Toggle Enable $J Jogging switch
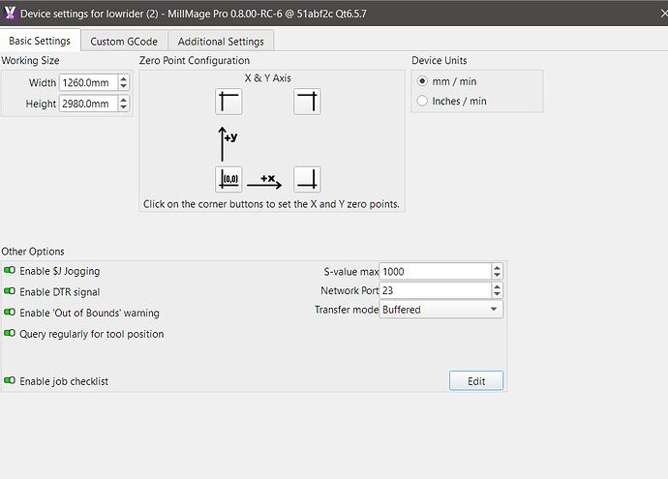Screen dimensions: 668x479 (x=10, y=271)
